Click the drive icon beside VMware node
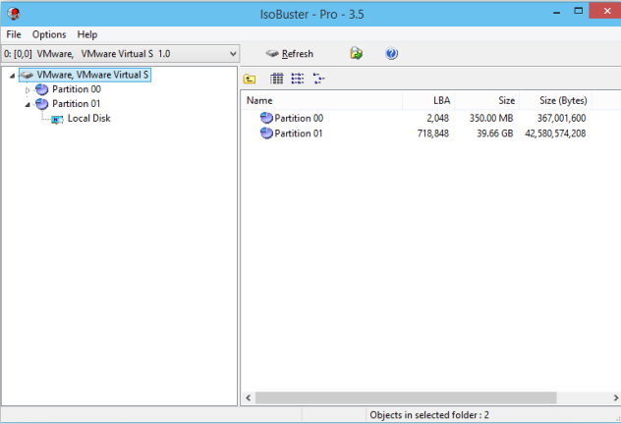Image resolution: width=621 pixels, height=424 pixels. click(27, 76)
